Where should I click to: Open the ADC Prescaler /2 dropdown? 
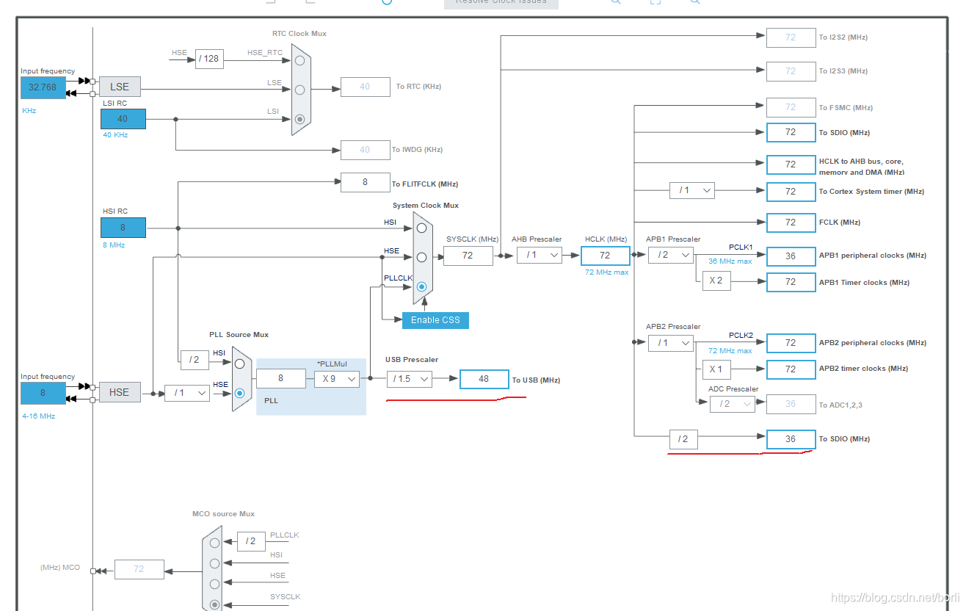point(733,403)
